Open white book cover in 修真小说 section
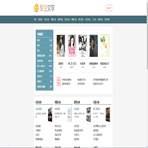This screenshot has height=148, width=148. point(69,115)
